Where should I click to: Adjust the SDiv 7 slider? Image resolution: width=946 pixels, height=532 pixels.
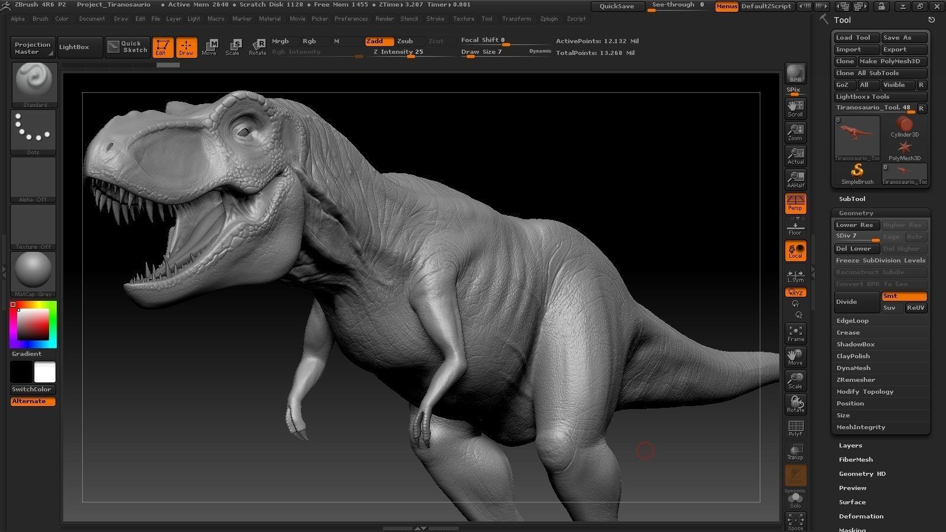pyautogui.click(x=857, y=236)
